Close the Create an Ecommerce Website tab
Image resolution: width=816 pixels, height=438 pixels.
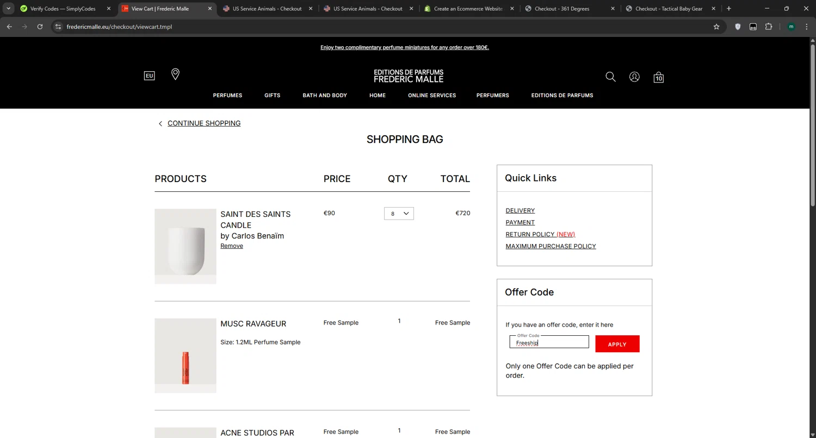point(512,9)
